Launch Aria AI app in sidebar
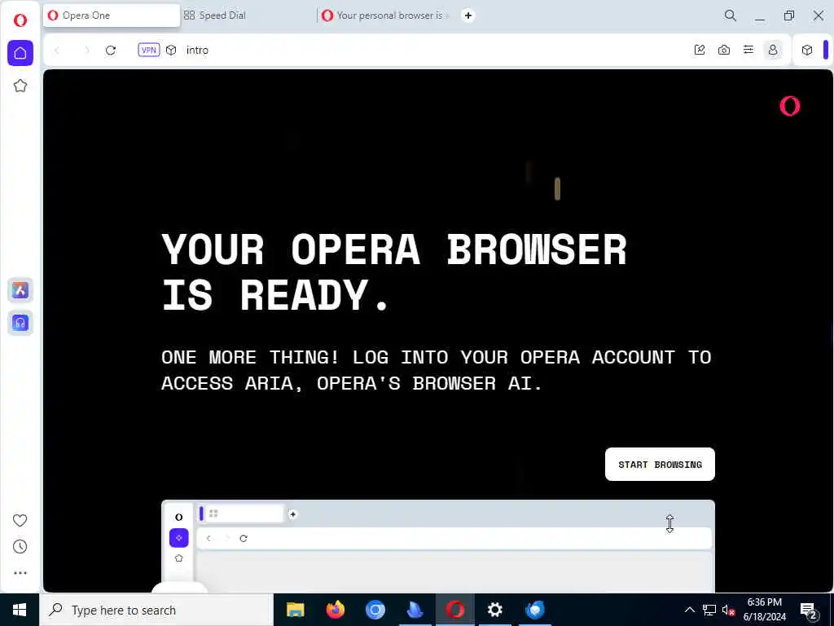 click(20, 290)
